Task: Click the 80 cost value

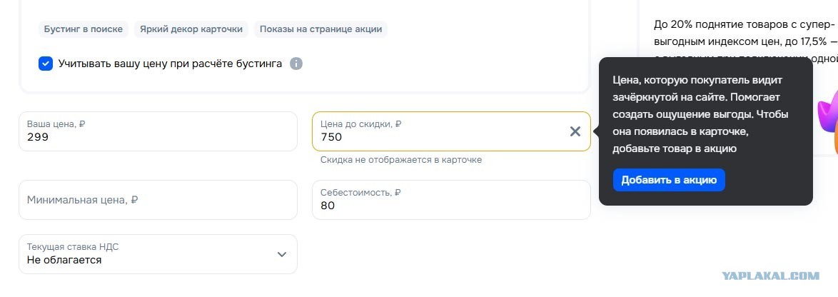Action: coord(328,206)
